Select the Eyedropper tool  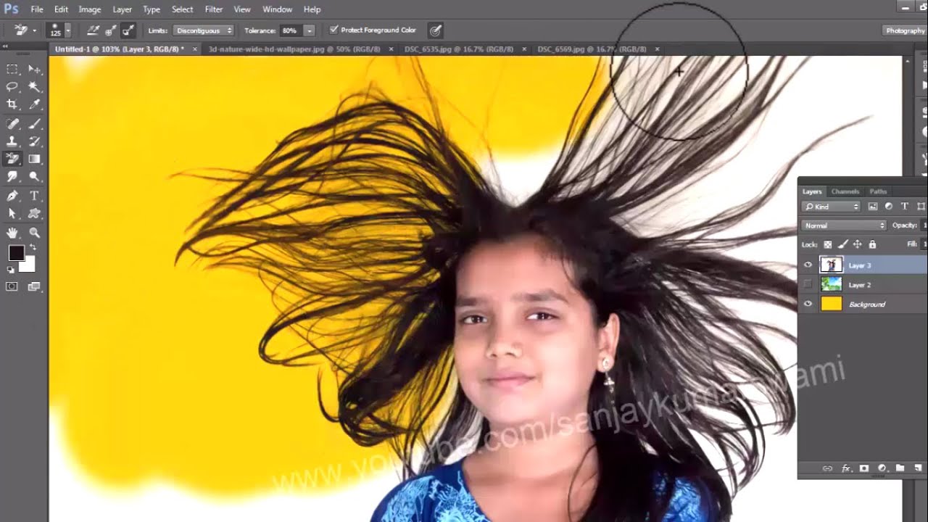click(34, 105)
